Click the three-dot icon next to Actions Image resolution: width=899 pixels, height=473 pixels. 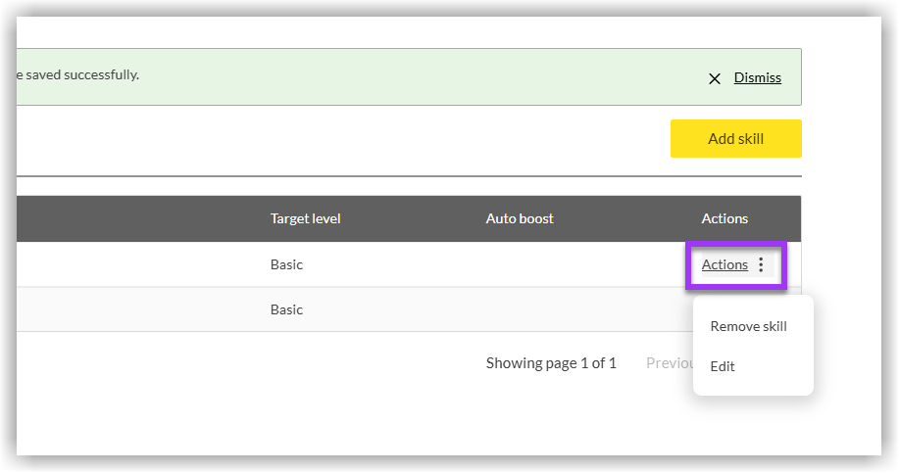(761, 265)
